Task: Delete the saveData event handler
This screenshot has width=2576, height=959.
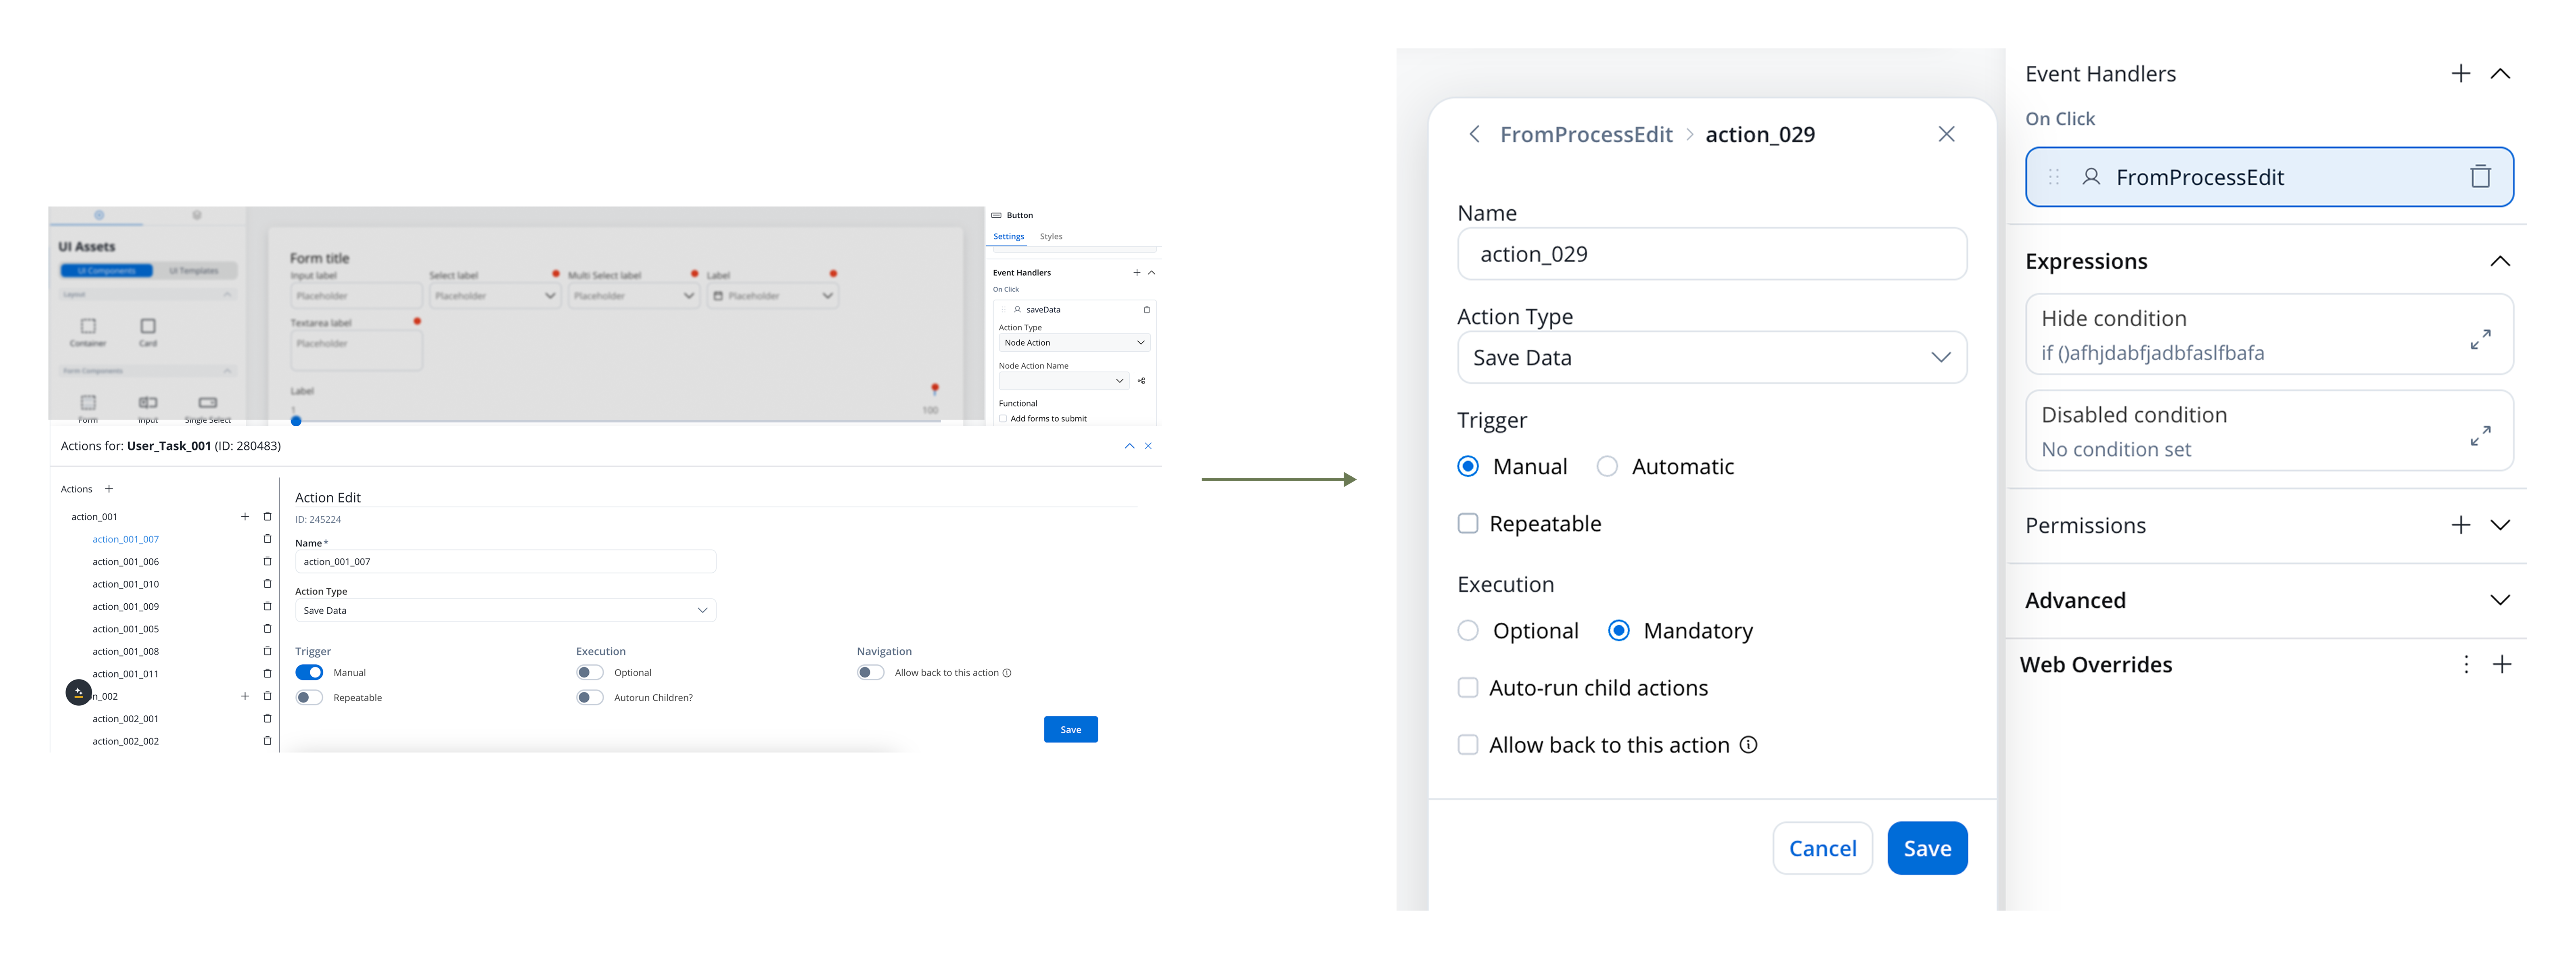Action: tap(1147, 310)
